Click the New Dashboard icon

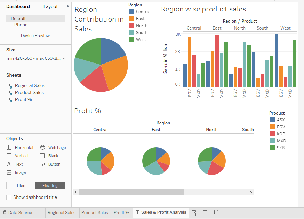click(206, 213)
